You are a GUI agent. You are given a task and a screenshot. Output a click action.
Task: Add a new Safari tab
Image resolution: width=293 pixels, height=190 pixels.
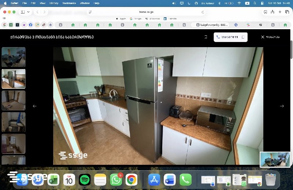280,12
